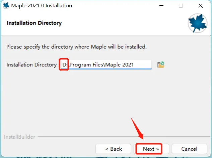Close the Maple 2021.0 Installation window
Viewport: 212px width, 158px height.
coord(201,6)
